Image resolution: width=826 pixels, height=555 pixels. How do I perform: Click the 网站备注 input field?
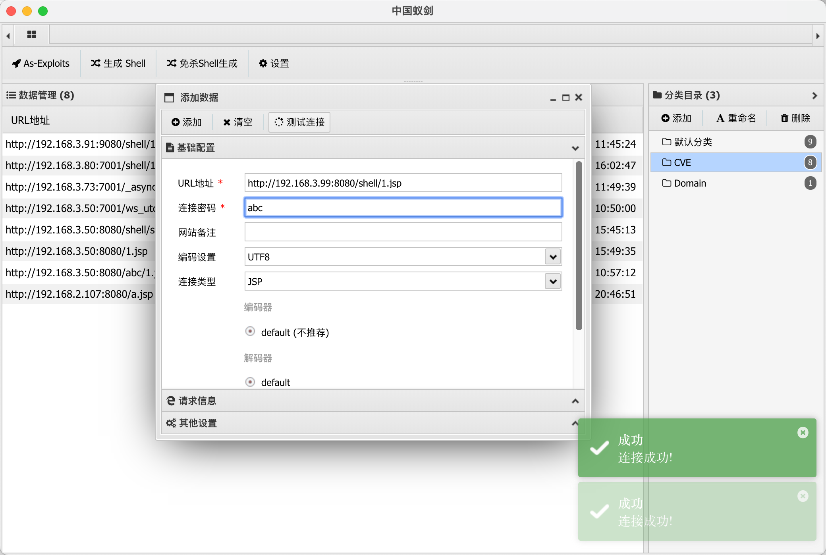click(x=403, y=232)
